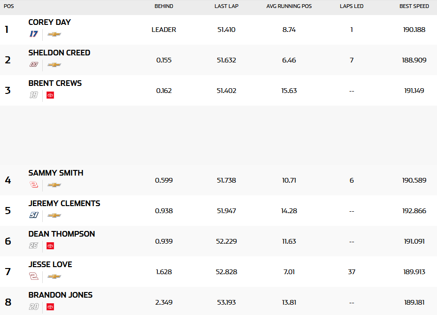
Task: Select the Dean Thompson driver name
Action: (62, 234)
